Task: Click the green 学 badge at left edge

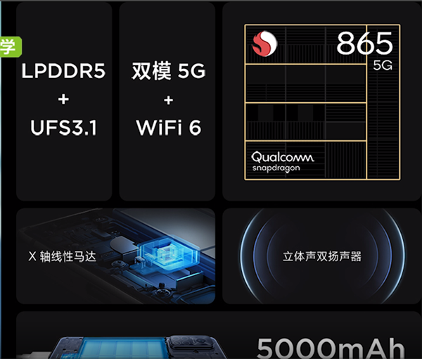Action: tap(11, 46)
